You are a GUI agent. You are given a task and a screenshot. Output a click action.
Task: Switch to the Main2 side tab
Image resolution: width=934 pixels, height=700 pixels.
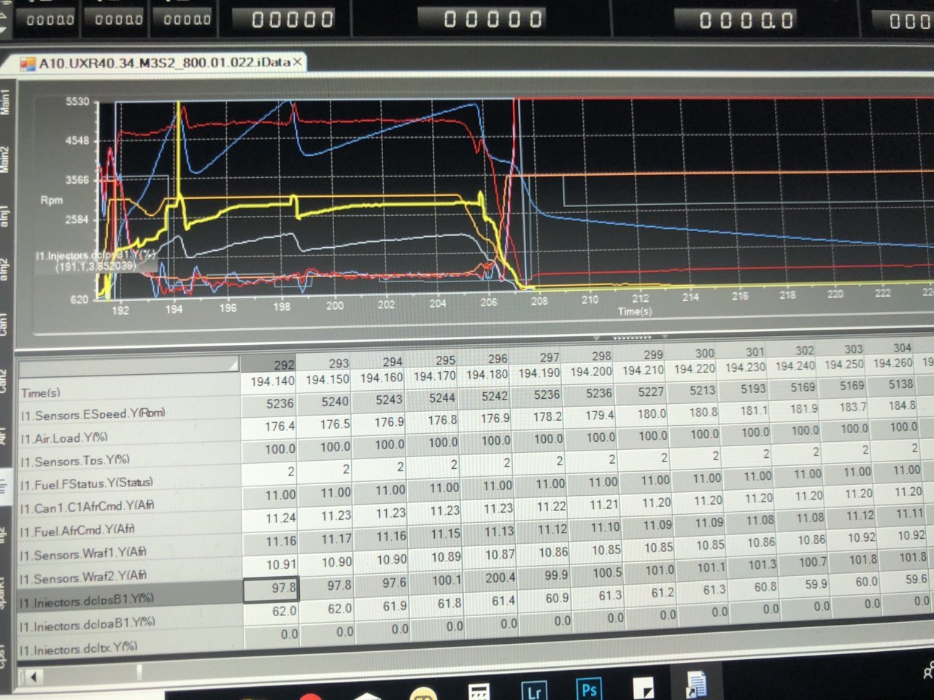pos(5,159)
